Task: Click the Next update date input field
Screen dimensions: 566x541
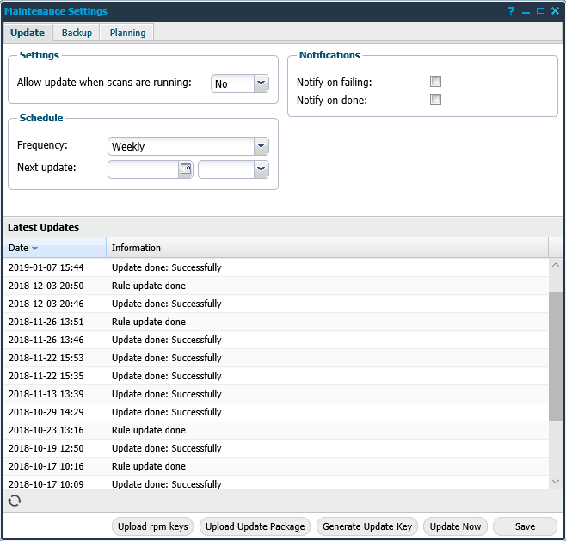Action: 143,169
